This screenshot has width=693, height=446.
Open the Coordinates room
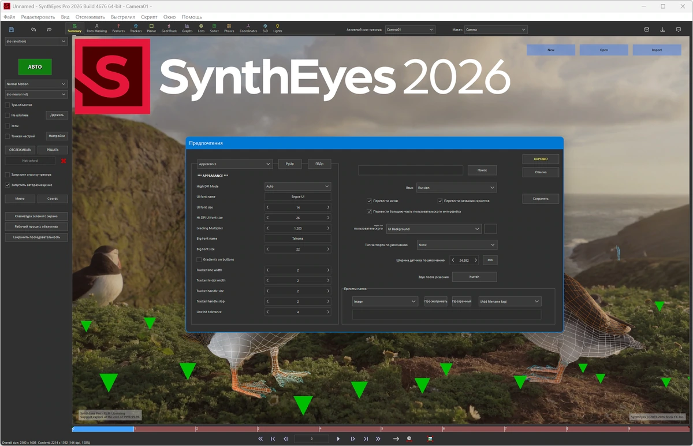click(248, 28)
